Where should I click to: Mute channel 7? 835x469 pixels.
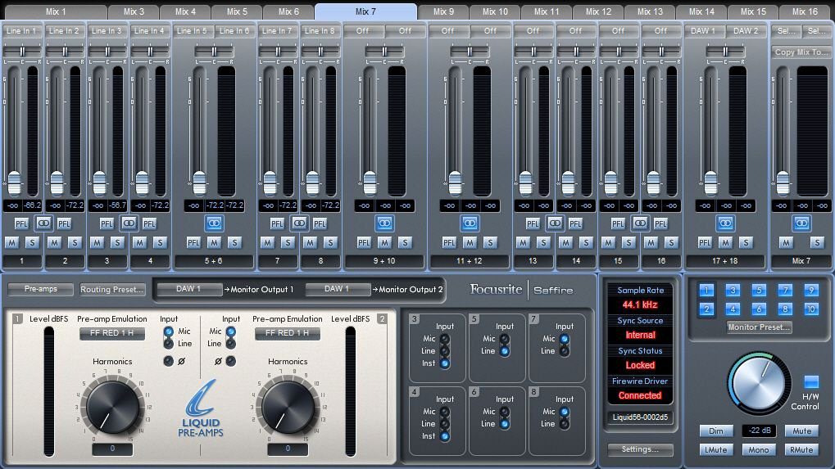click(x=267, y=242)
